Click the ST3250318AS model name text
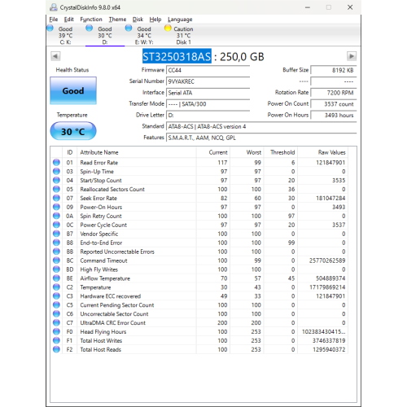The height and width of the screenshot is (407, 407). (x=177, y=56)
